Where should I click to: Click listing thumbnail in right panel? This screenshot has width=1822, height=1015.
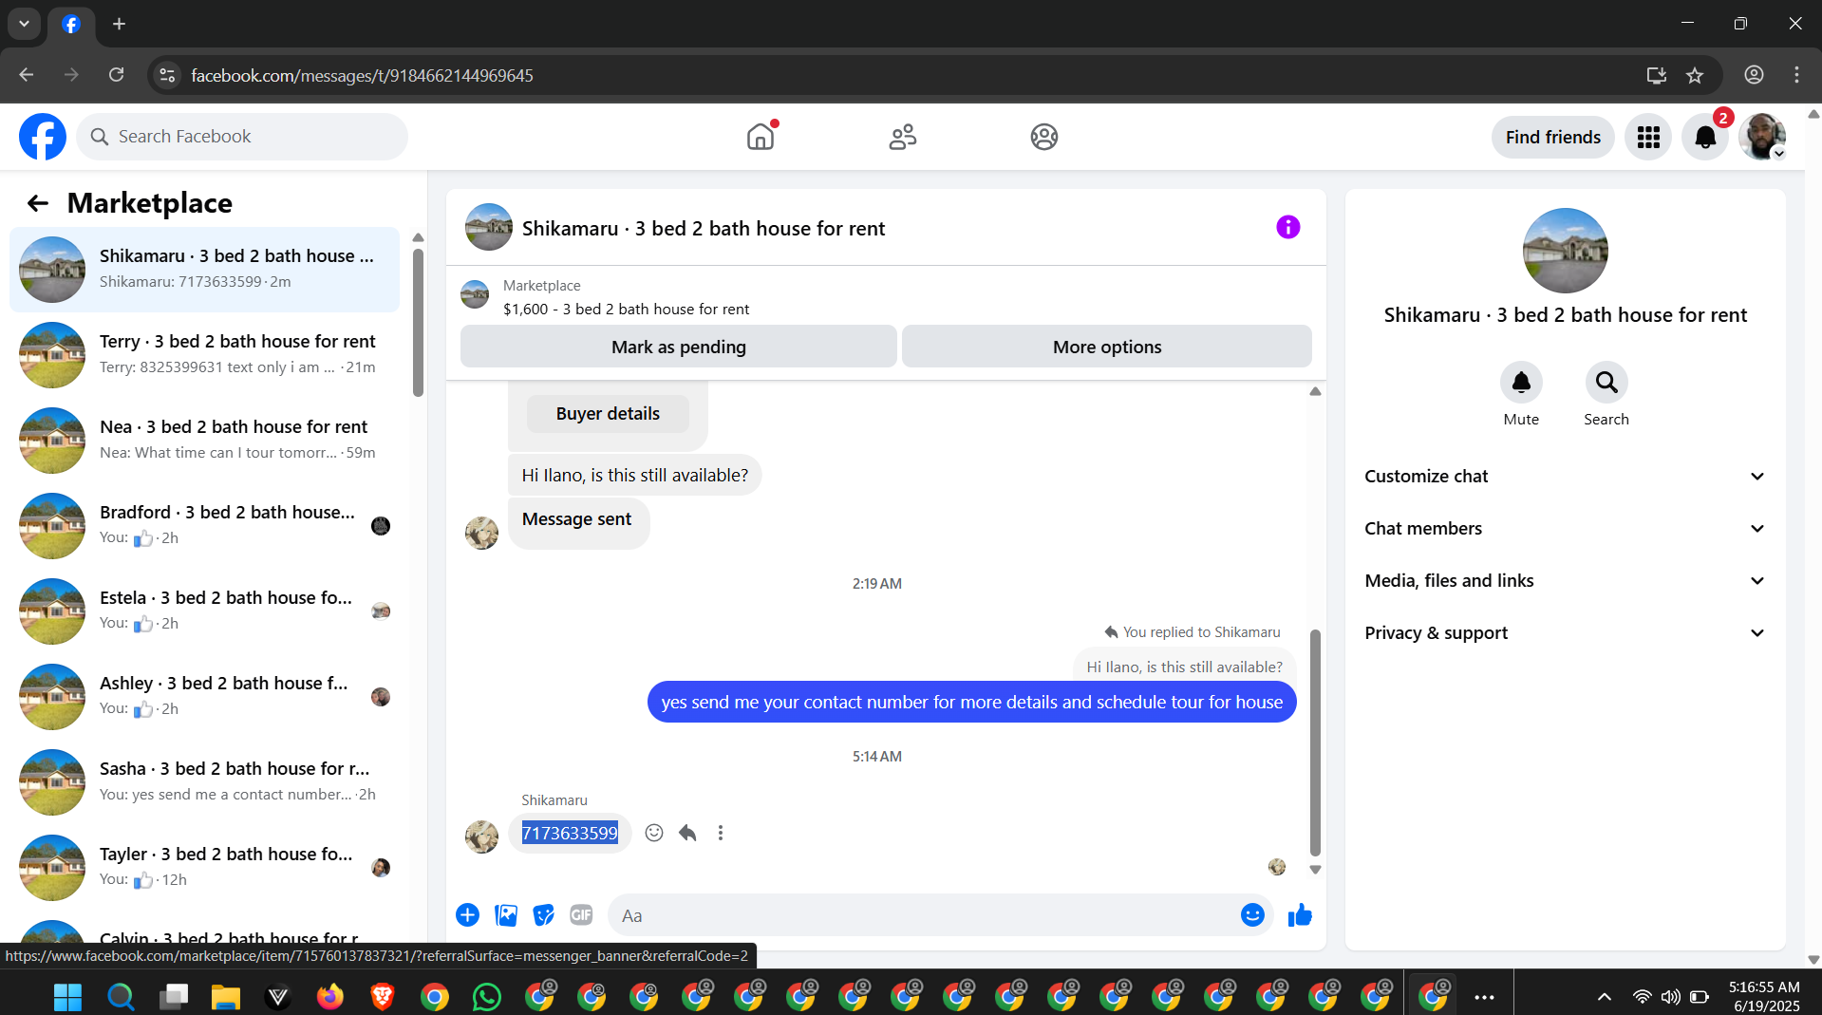click(1565, 251)
